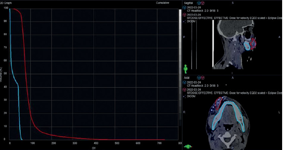Select the RTDOSE volume icon in Axial view
Screen dimensions: 284x150
(x=184, y=89)
